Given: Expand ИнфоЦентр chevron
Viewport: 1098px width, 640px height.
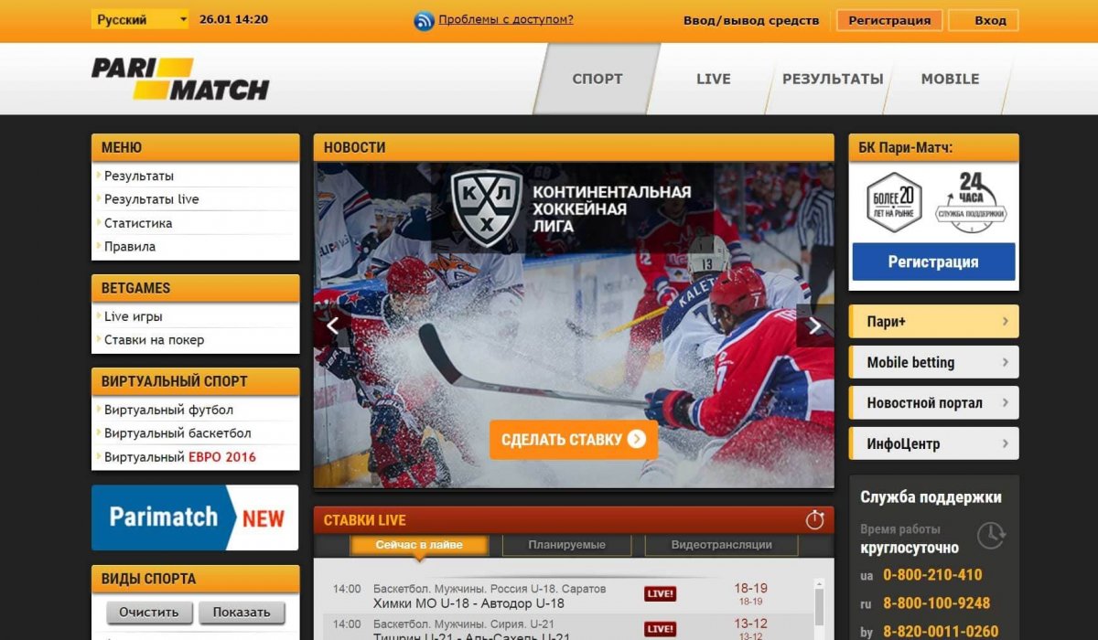Looking at the screenshot, I should [1005, 443].
